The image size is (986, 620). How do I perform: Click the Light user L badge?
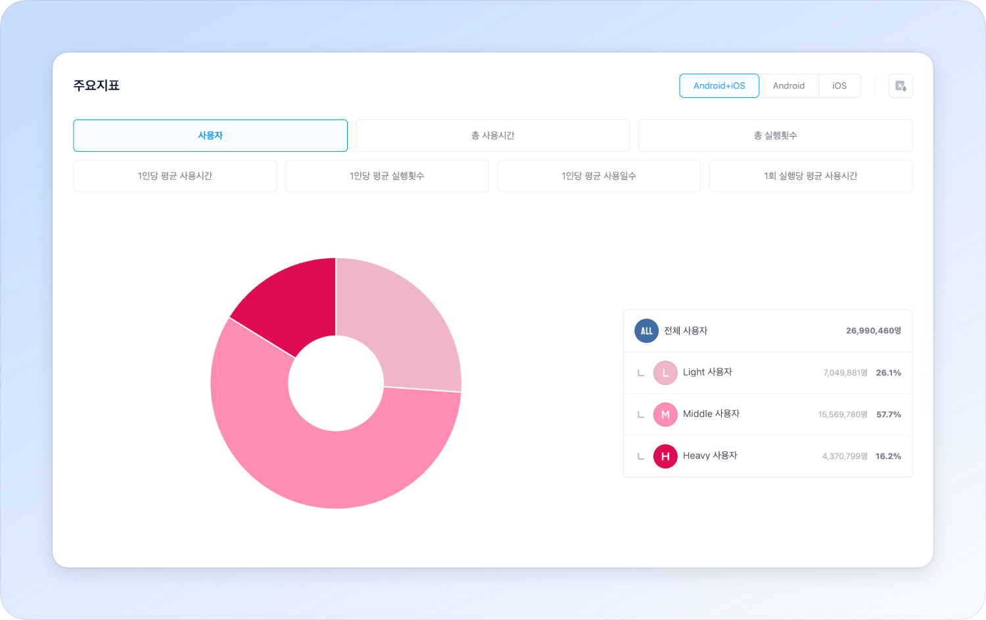click(665, 373)
